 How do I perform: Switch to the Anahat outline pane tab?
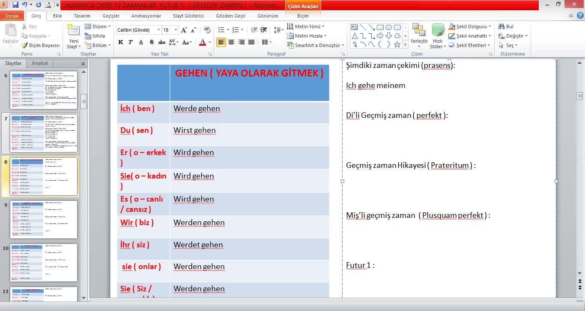tap(40, 63)
